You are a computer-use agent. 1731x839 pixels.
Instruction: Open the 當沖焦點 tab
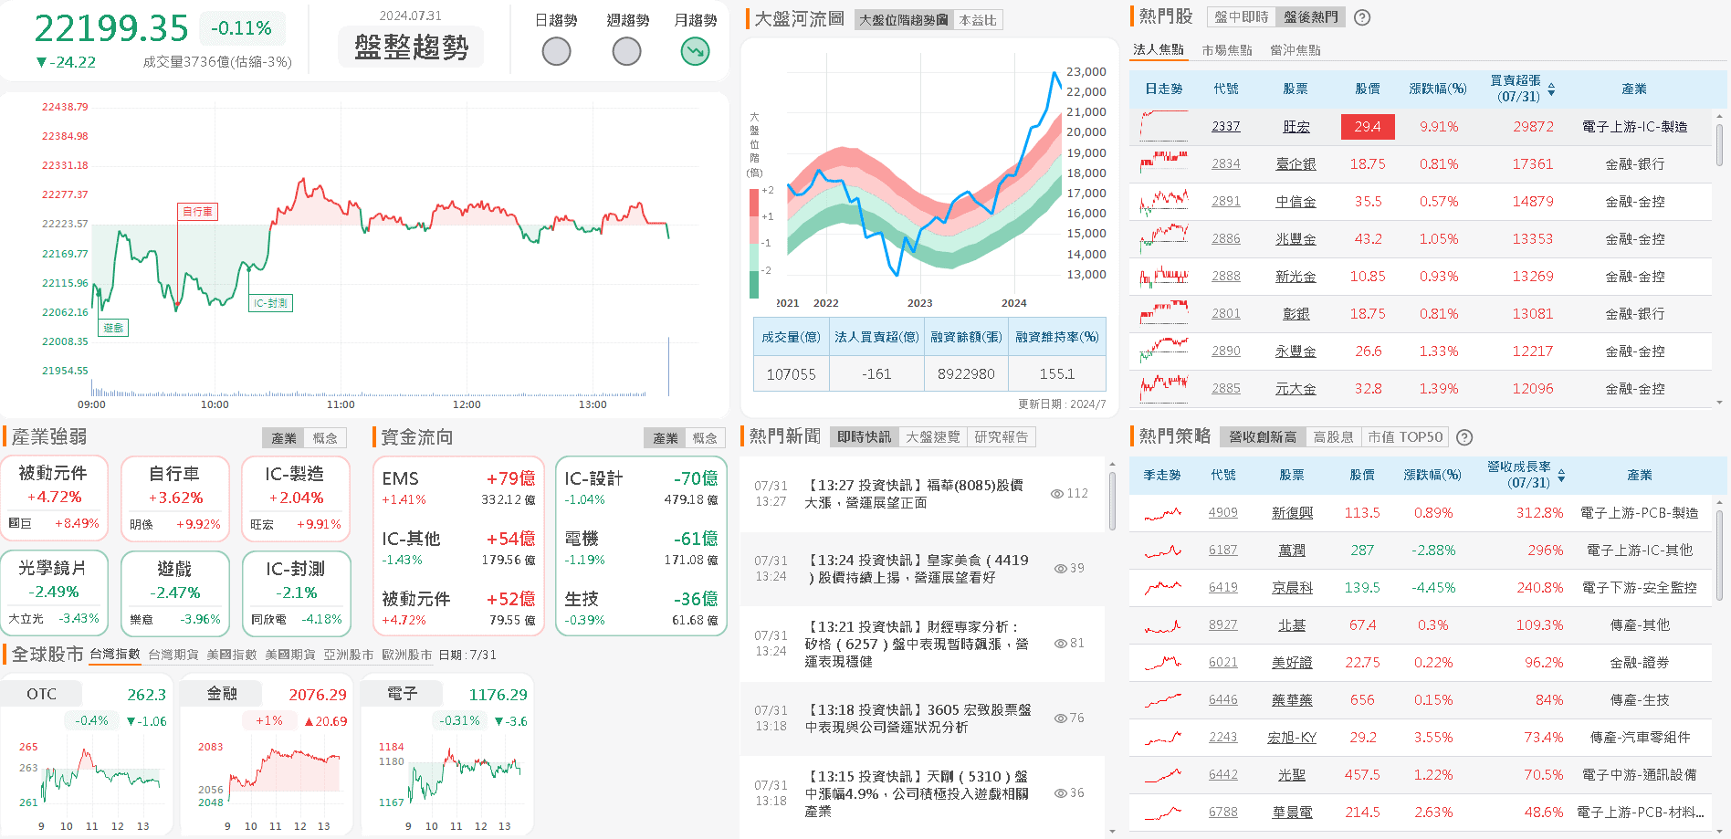click(1296, 50)
